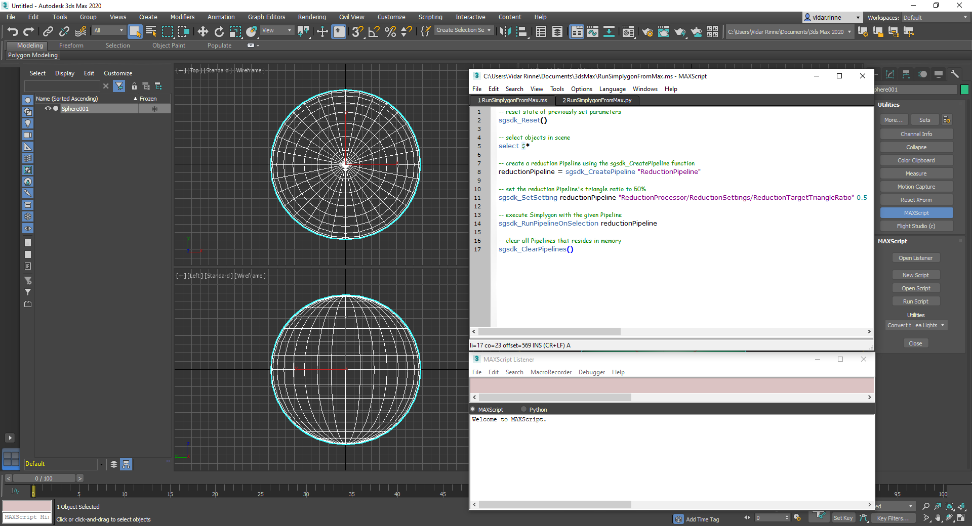Open the selection filter All dropdown

click(108, 30)
